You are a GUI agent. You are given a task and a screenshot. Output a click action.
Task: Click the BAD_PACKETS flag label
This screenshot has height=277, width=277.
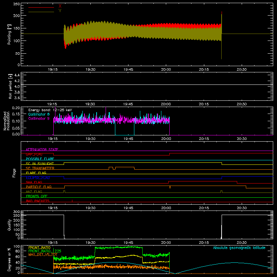tap(38, 201)
